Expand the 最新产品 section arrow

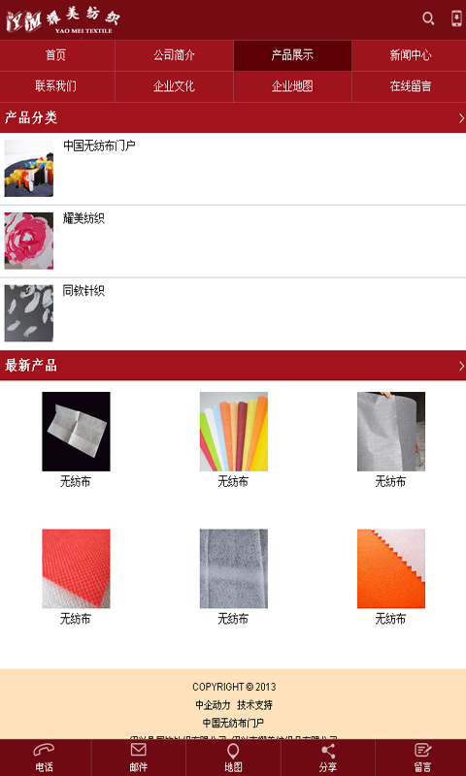[x=461, y=366]
